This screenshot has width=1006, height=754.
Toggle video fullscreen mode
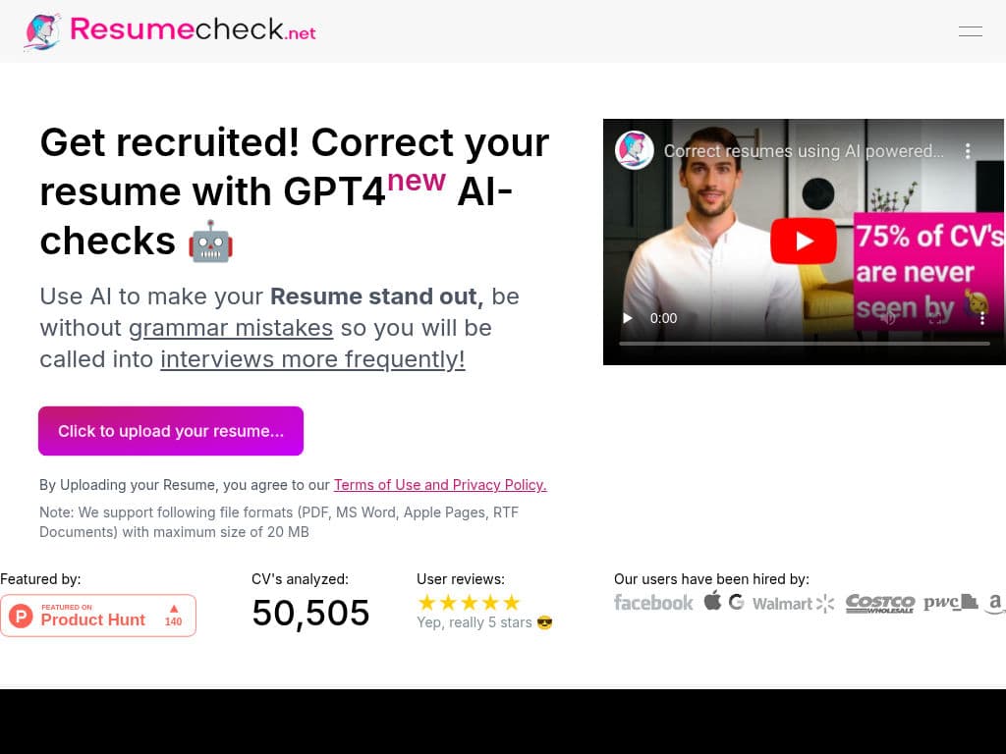[x=936, y=318]
